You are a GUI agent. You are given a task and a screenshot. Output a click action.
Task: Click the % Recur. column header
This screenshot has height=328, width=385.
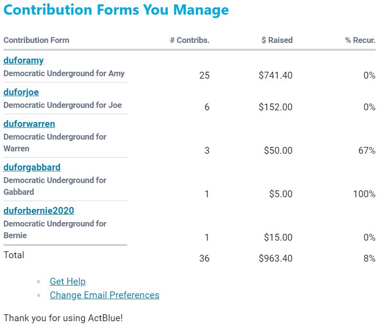[360, 41]
